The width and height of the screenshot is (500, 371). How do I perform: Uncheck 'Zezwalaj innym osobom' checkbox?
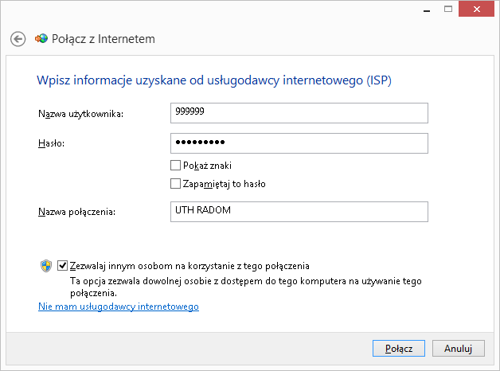coord(63,266)
